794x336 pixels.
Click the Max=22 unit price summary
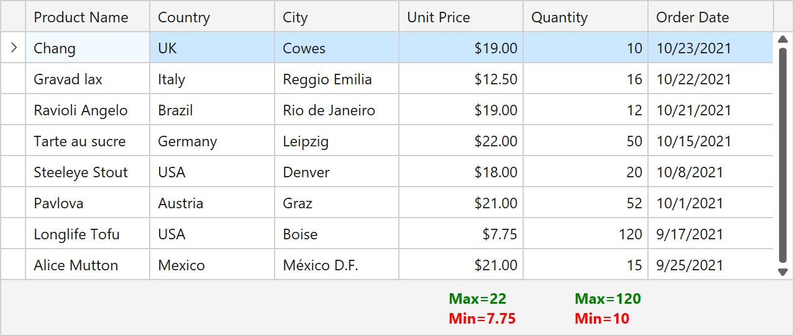click(477, 299)
